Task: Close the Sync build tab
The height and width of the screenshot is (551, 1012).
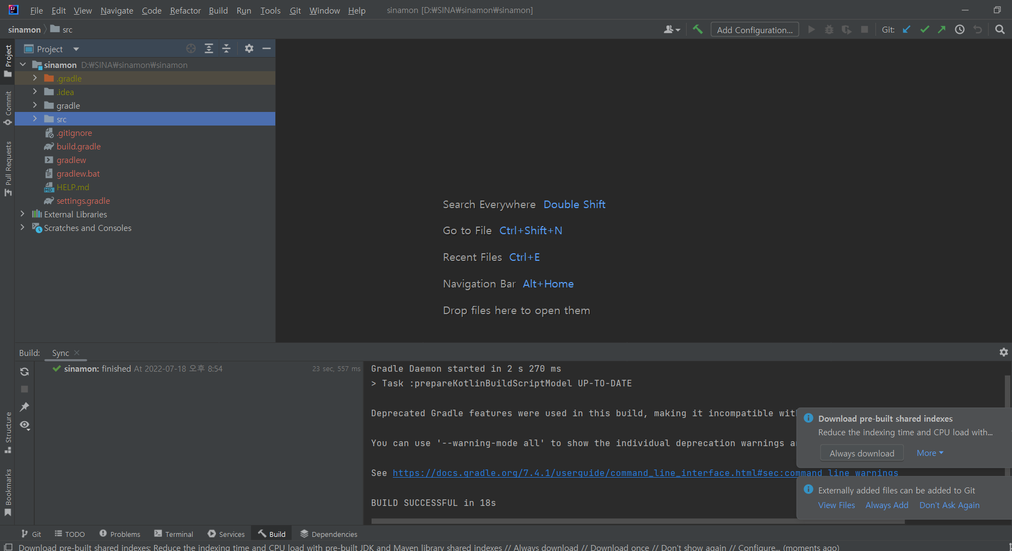Action: click(x=77, y=353)
